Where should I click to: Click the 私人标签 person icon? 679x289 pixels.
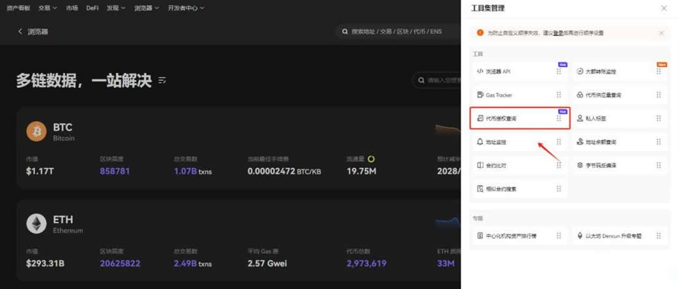pyautogui.click(x=579, y=118)
